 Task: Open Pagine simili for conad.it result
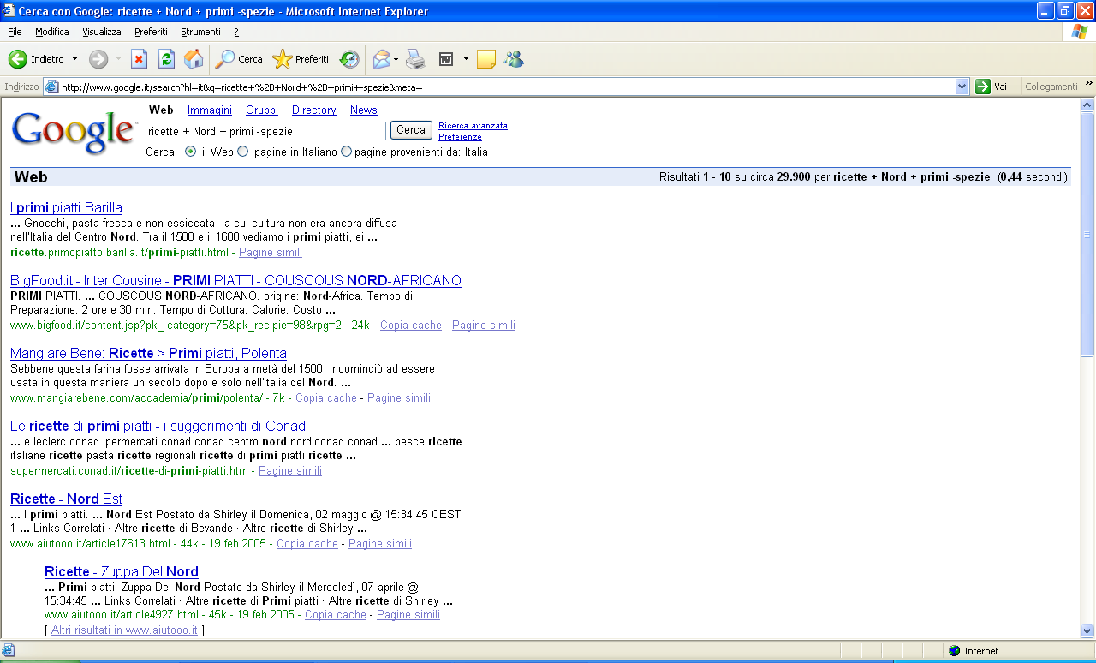(x=290, y=471)
